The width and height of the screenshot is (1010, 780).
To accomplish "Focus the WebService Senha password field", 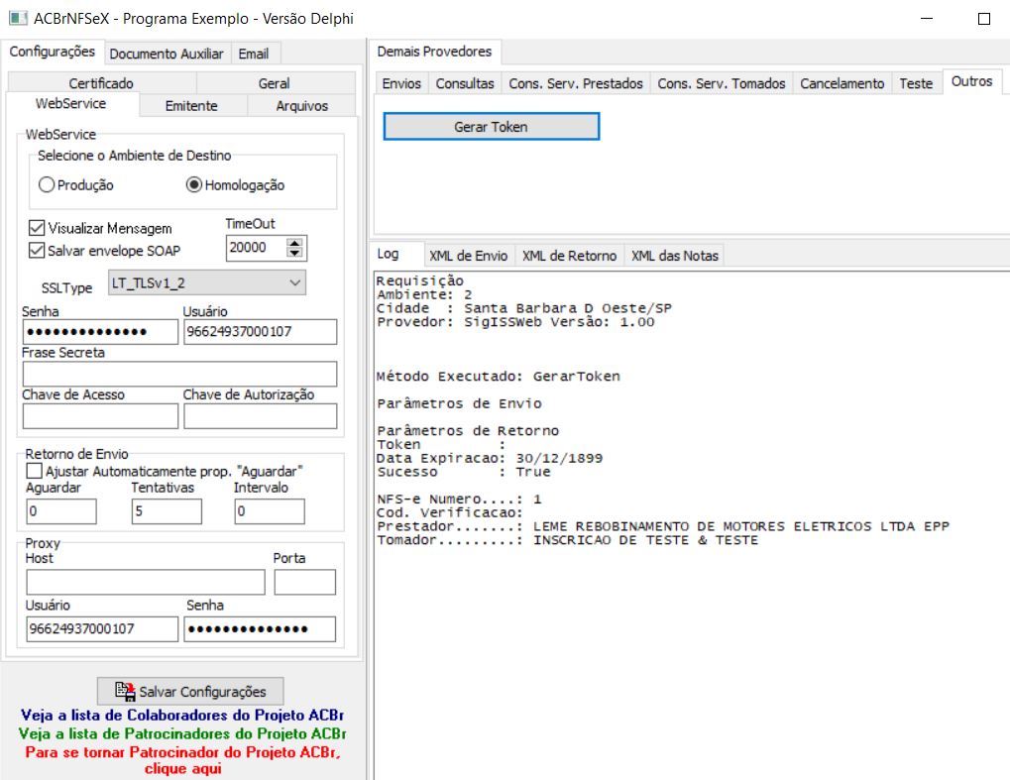I will pyautogui.click(x=100, y=332).
